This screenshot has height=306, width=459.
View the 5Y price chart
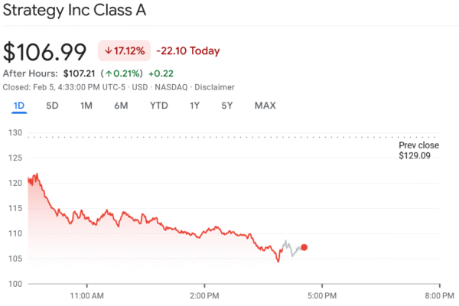227,106
